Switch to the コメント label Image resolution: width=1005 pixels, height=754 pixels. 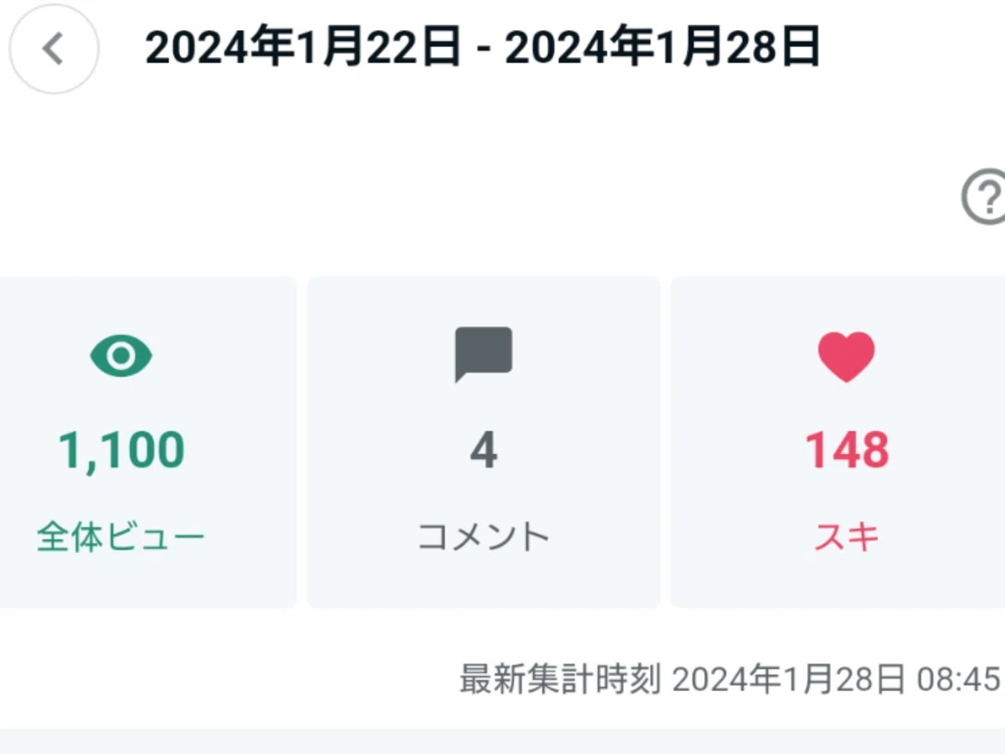(x=483, y=537)
